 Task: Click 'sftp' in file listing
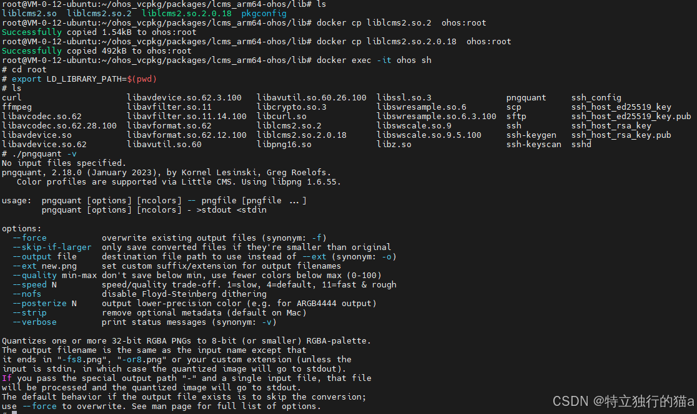coord(516,116)
